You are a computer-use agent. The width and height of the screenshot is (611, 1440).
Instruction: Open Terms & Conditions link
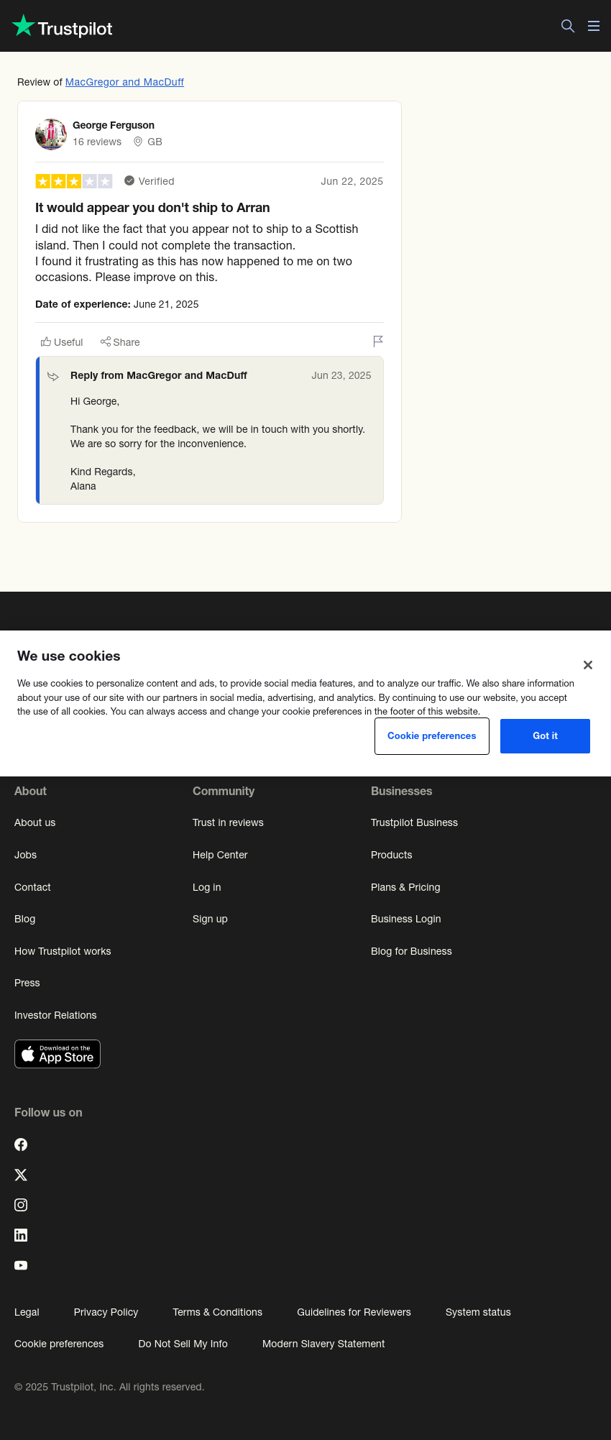[217, 1312]
